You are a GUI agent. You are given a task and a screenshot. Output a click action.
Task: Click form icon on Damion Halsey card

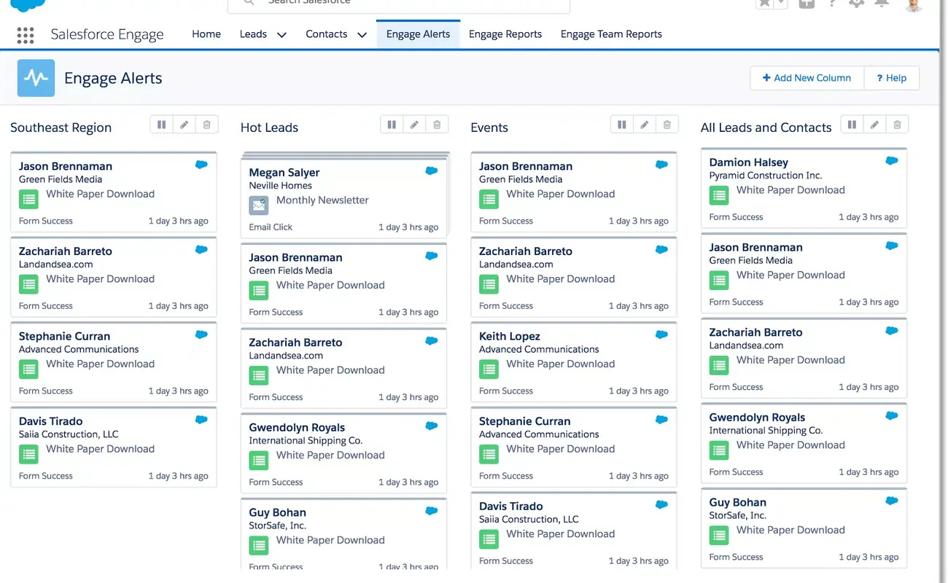pyautogui.click(x=719, y=195)
